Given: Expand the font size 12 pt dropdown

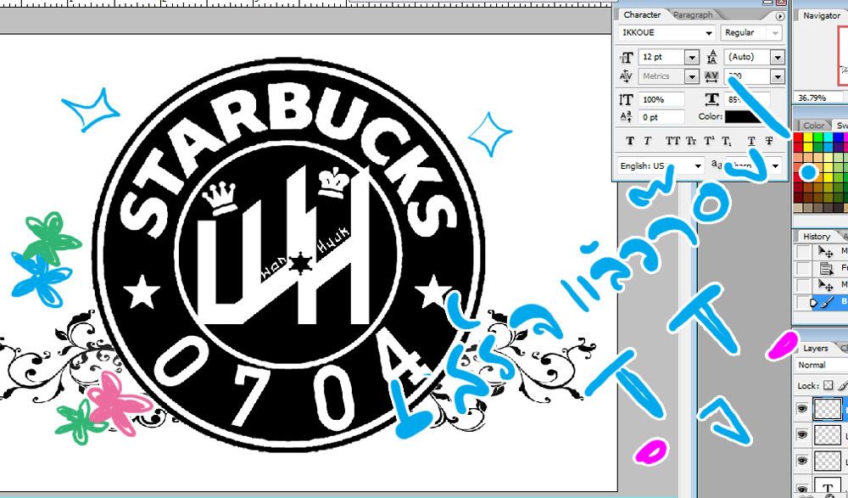Looking at the screenshot, I should point(691,57).
